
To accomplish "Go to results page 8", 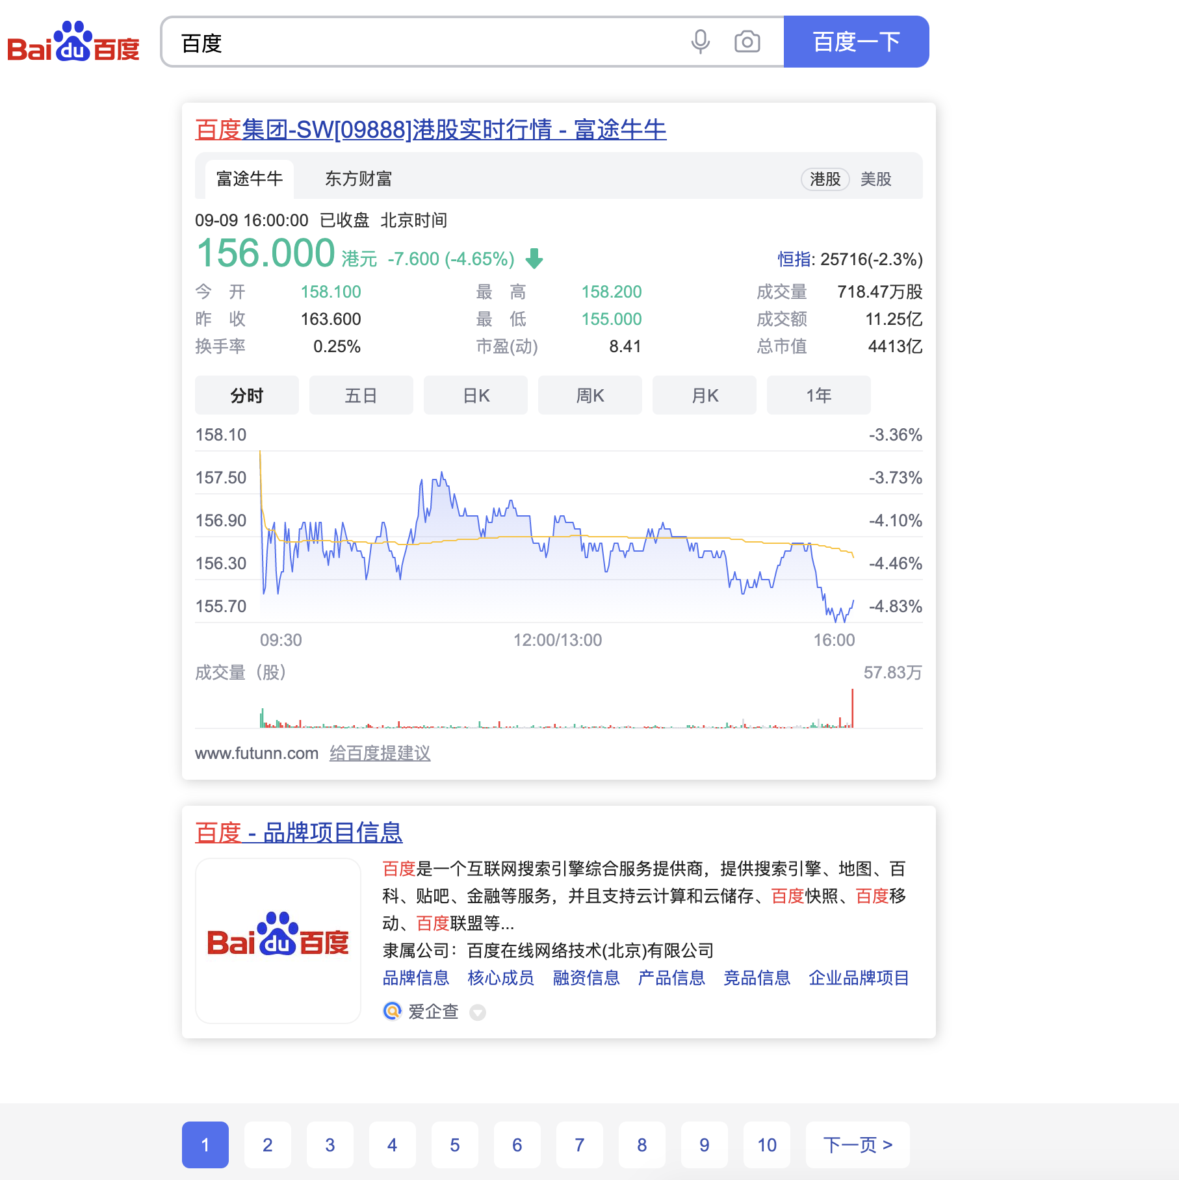I will click(642, 1145).
